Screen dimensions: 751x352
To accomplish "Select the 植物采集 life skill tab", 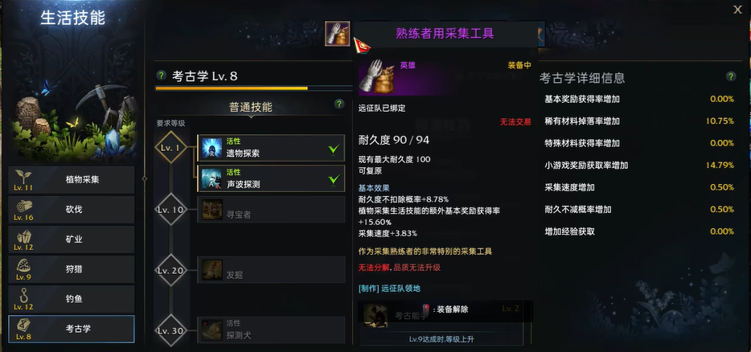I will pos(72,179).
